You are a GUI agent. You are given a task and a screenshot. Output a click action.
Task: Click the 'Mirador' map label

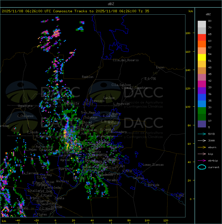pos(112,180)
